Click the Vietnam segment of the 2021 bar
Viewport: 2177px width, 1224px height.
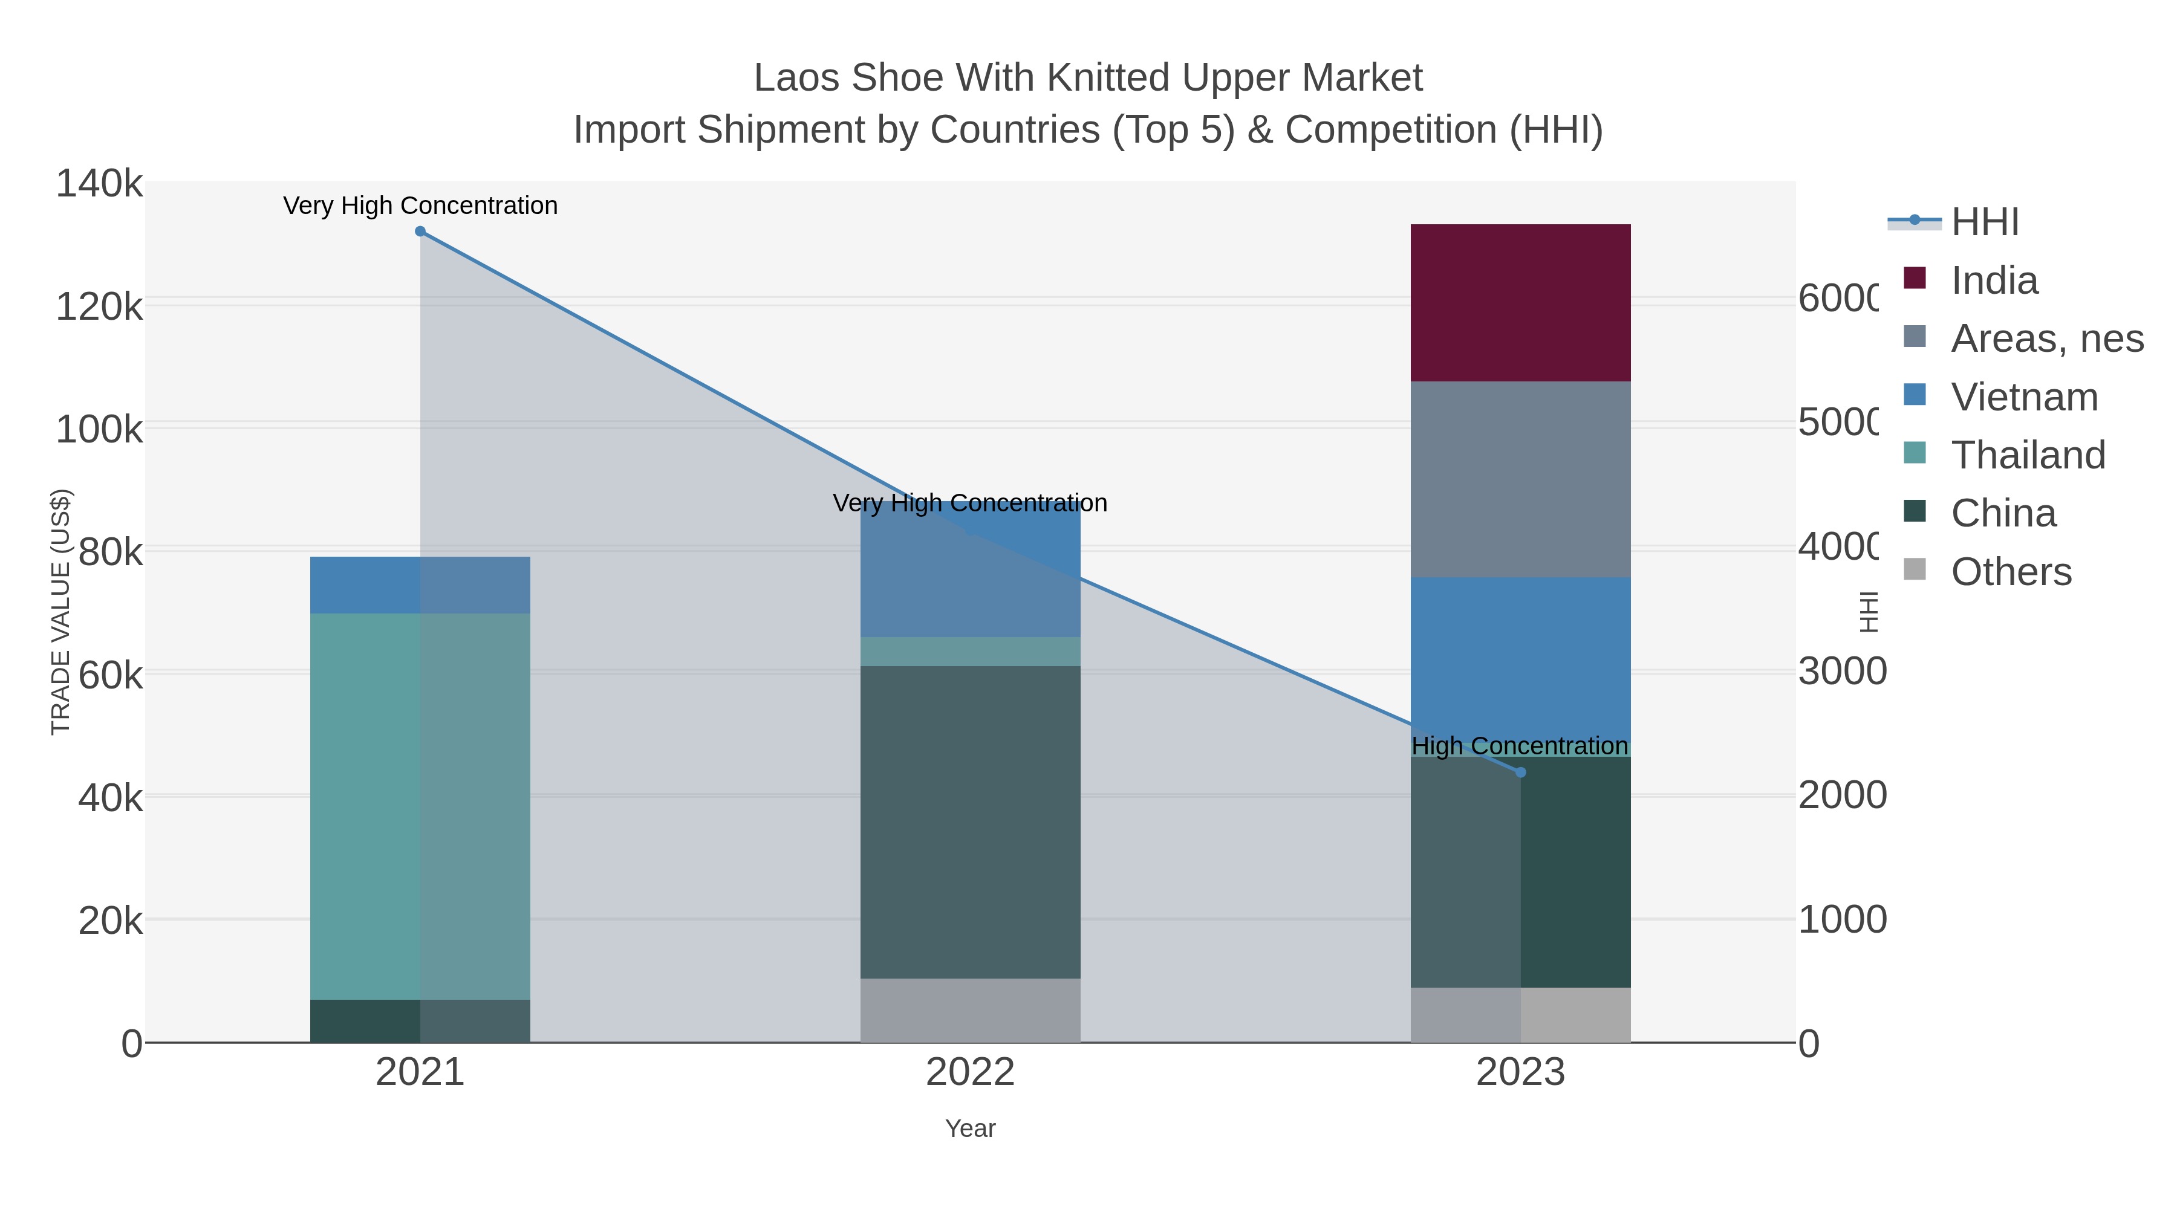[x=420, y=584]
